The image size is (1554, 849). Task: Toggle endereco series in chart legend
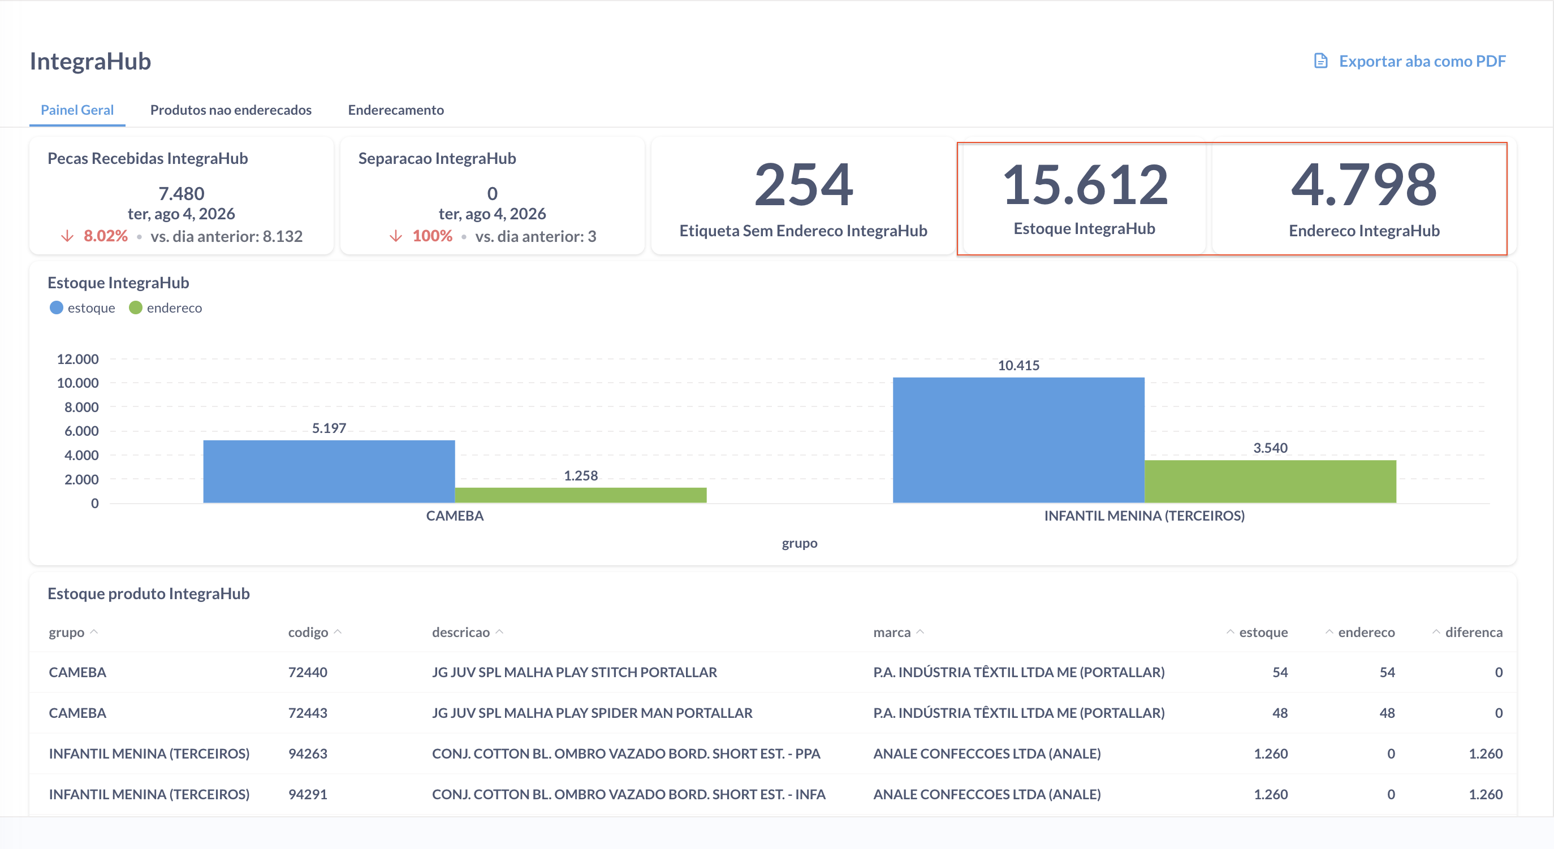click(165, 307)
